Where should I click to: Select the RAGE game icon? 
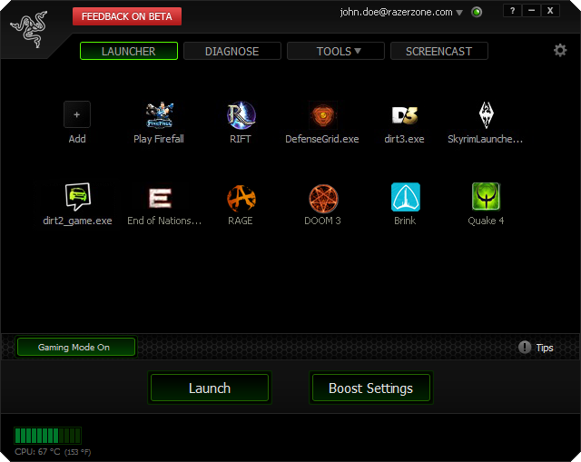point(241,198)
